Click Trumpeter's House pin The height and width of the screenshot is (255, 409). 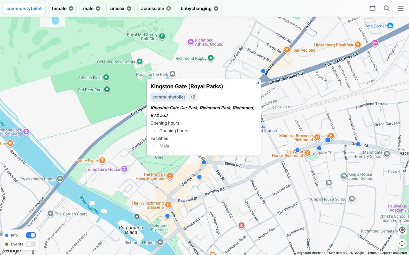(x=125, y=169)
